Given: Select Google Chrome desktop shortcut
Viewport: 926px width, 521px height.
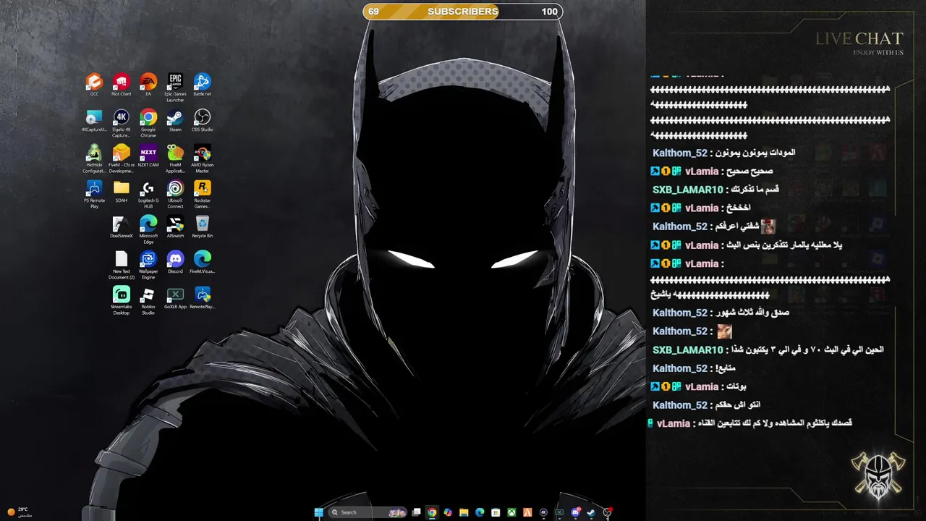Looking at the screenshot, I should tap(148, 123).
